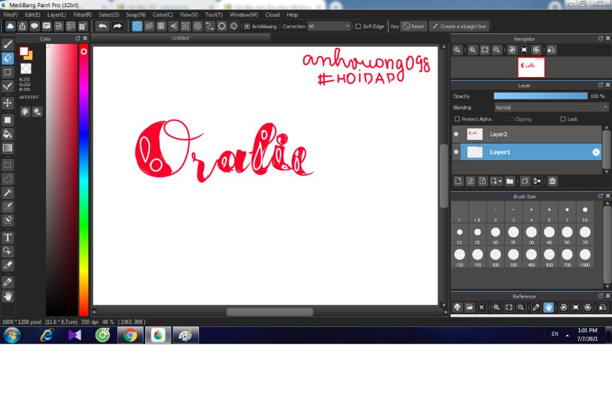Click the Redo arrow in toolbar
The height and width of the screenshot is (395, 612).
pyautogui.click(x=117, y=26)
